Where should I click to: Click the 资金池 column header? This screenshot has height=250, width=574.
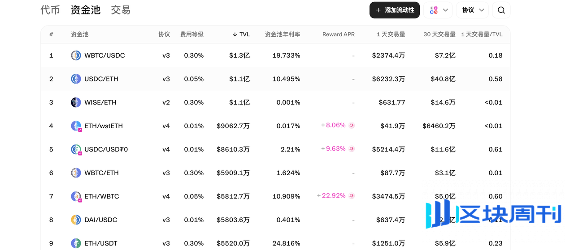pos(80,34)
